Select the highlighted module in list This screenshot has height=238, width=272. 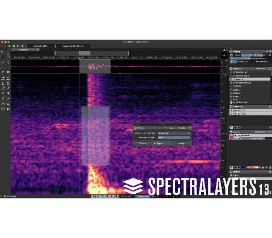[250, 79]
